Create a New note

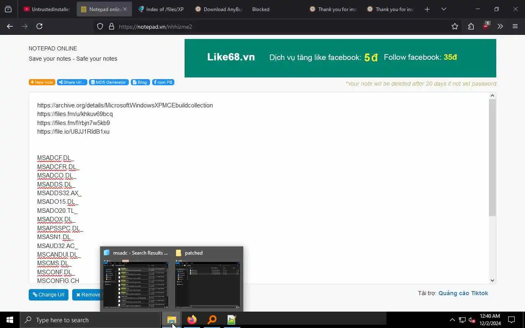pyautogui.click(x=42, y=82)
